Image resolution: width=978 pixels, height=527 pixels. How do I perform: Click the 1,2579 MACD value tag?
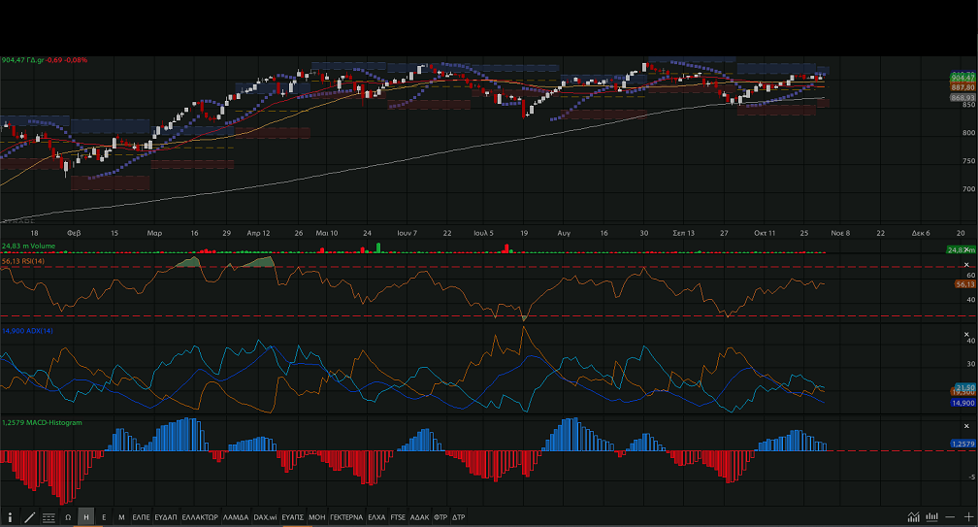963,444
